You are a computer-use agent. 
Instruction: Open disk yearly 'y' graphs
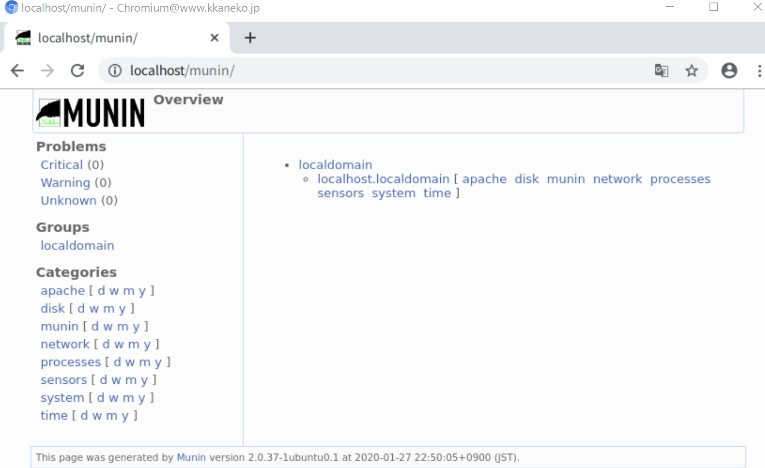(x=122, y=309)
